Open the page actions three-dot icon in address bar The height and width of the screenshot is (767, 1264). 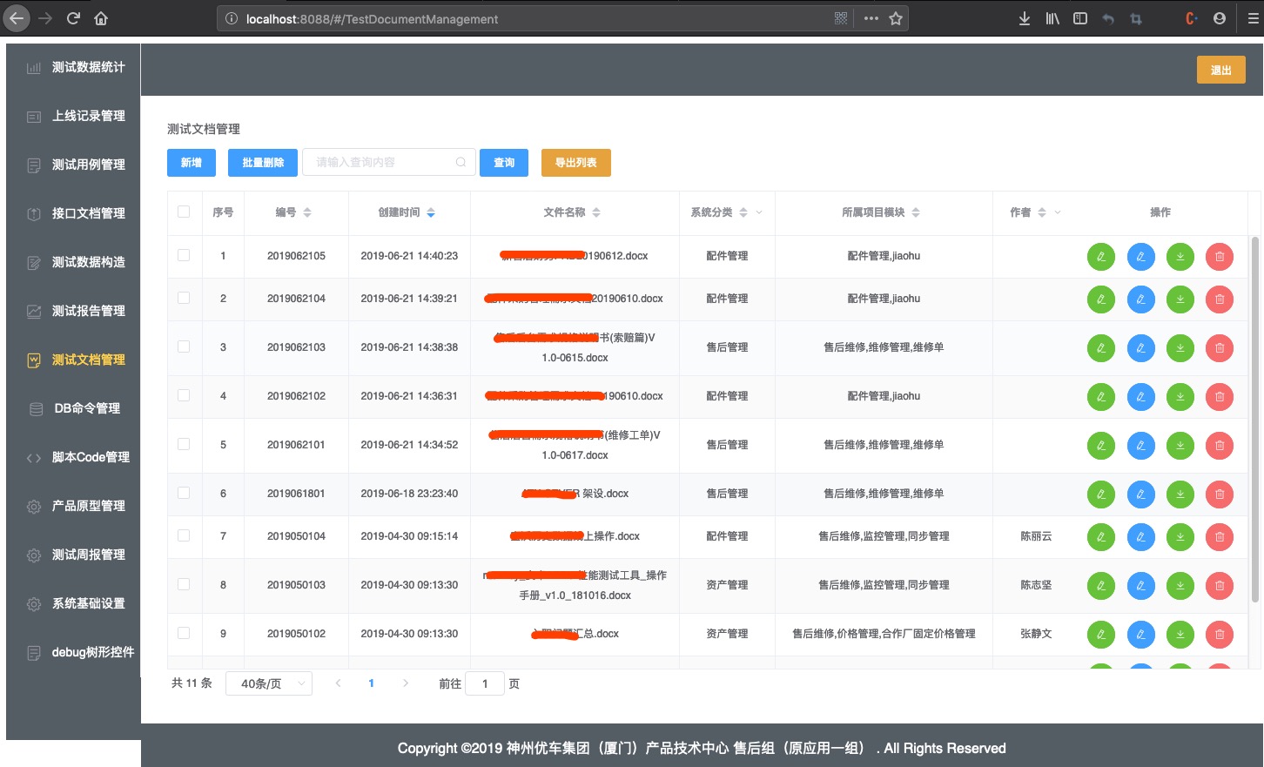point(871,18)
